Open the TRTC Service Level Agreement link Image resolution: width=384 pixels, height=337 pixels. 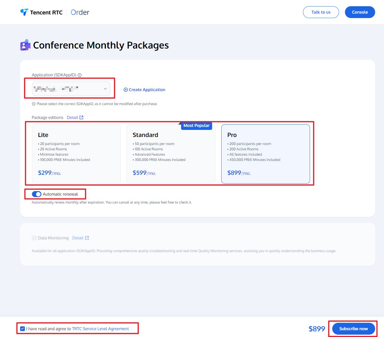tap(100, 329)
